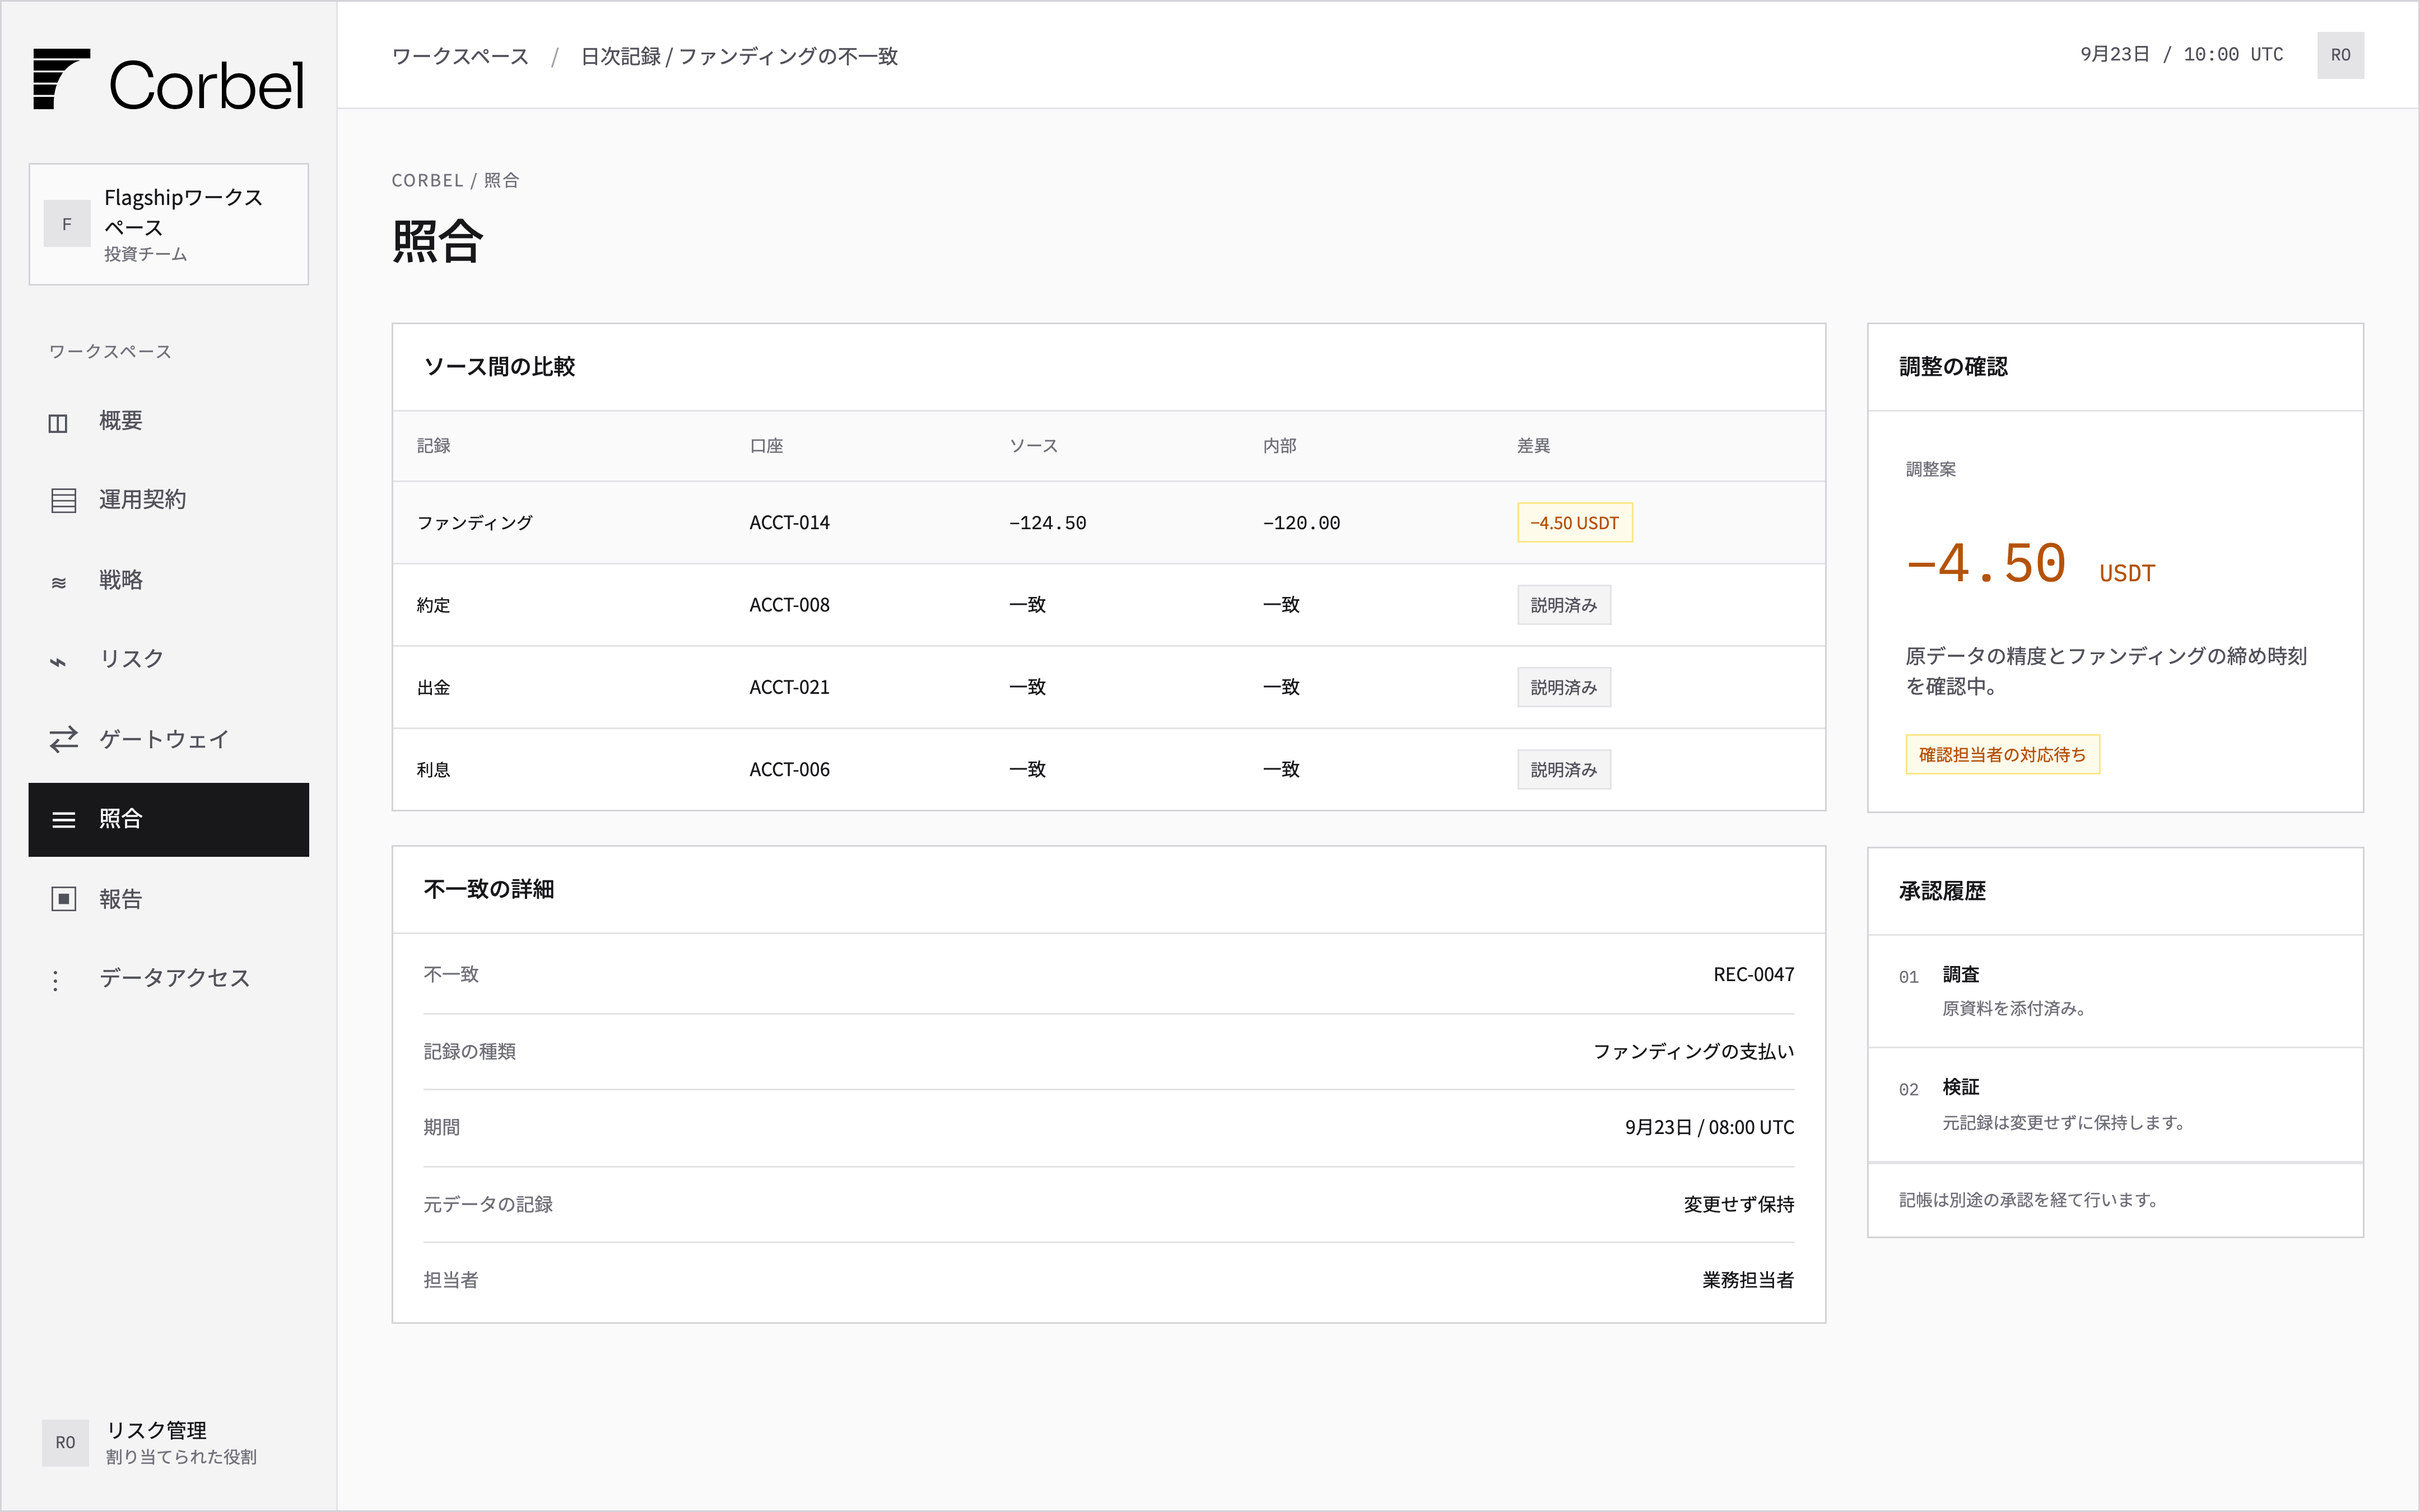Click the 戦略 wave icon
2420x1512 pixels.
(59, 582)
